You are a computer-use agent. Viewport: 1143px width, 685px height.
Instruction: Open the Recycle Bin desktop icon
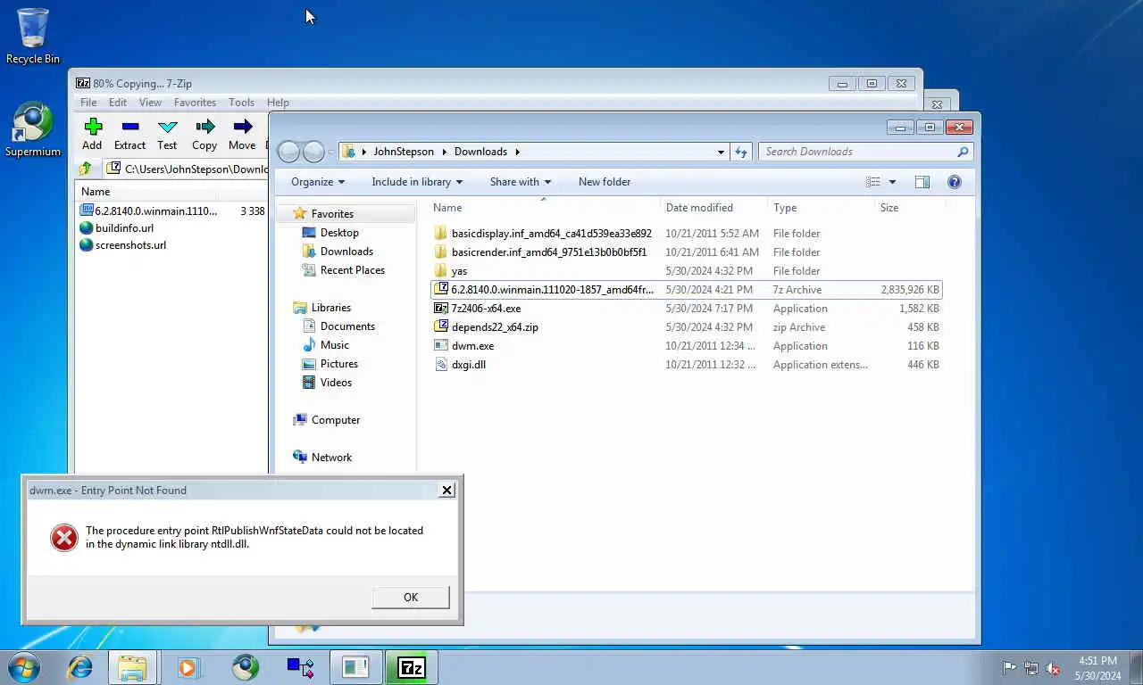click(33, 36)
